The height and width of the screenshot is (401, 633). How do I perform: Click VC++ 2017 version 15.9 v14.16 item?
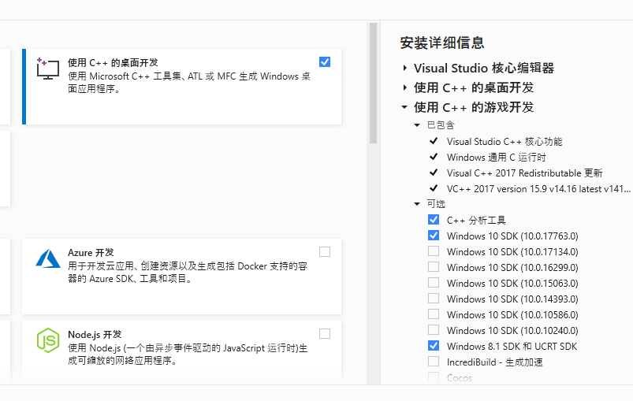pos(538,189)
